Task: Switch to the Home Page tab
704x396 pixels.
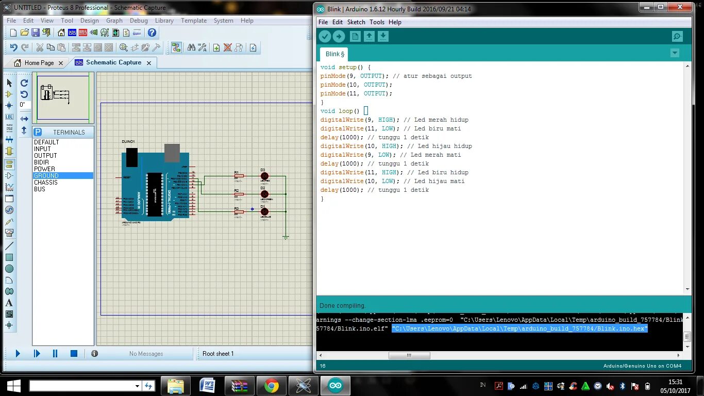Action: 39,62
